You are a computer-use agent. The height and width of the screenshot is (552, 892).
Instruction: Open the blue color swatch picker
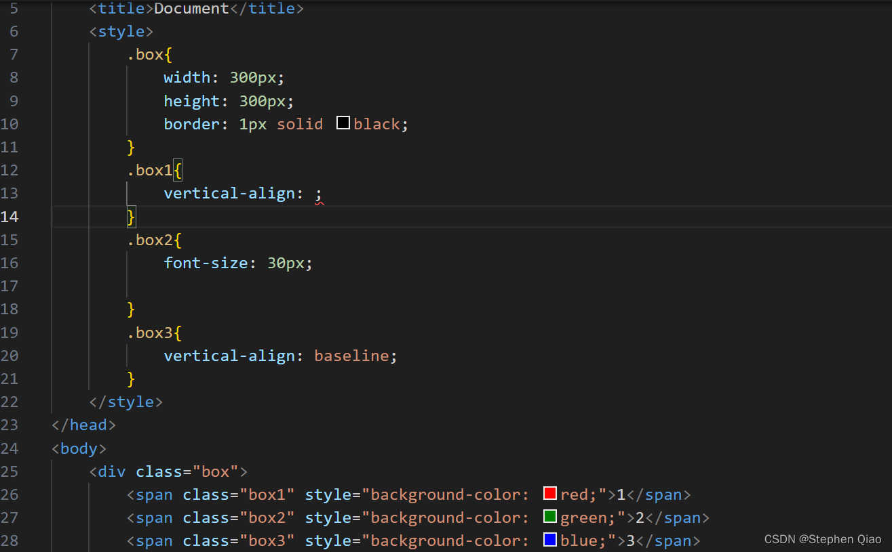point(550,540)
